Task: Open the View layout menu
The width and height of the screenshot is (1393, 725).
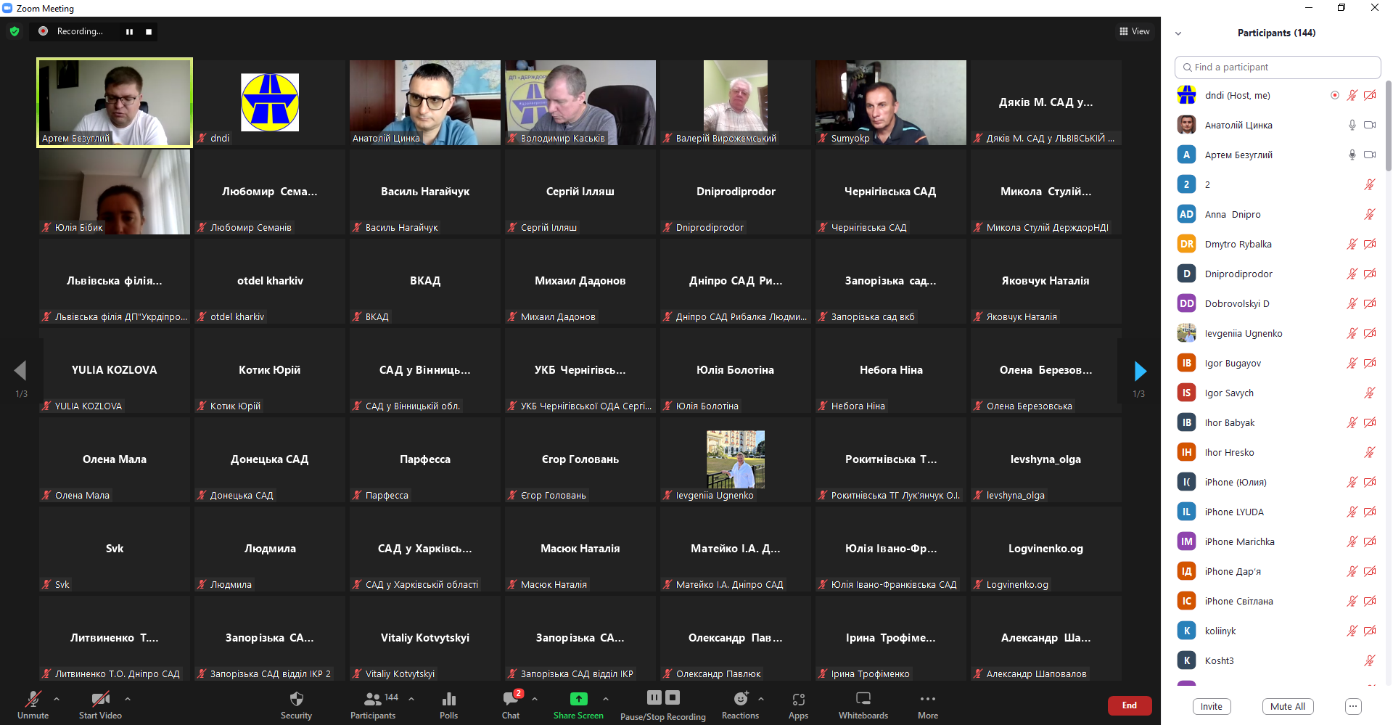Action: point(1134,31)
